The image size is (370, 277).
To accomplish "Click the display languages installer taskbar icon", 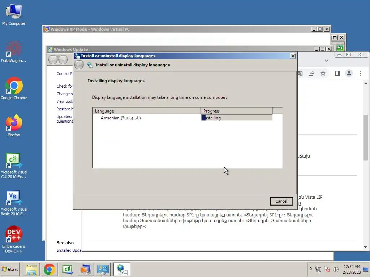I will pyautogui.click(x=122, y=269).
